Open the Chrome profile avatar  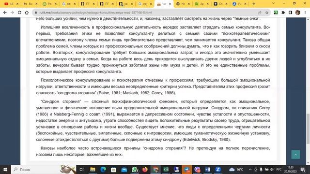pyautogui.click(x=298, y=13)
